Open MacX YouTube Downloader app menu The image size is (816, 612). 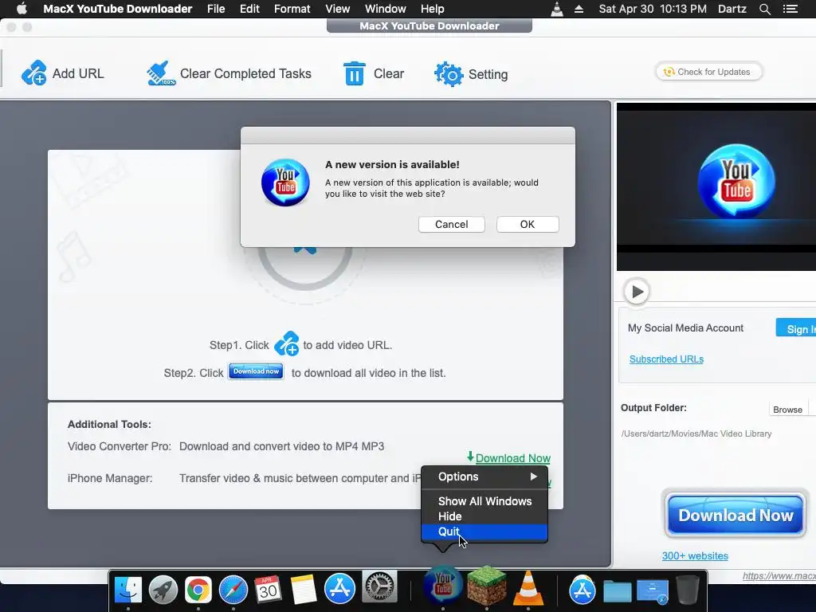118,9
